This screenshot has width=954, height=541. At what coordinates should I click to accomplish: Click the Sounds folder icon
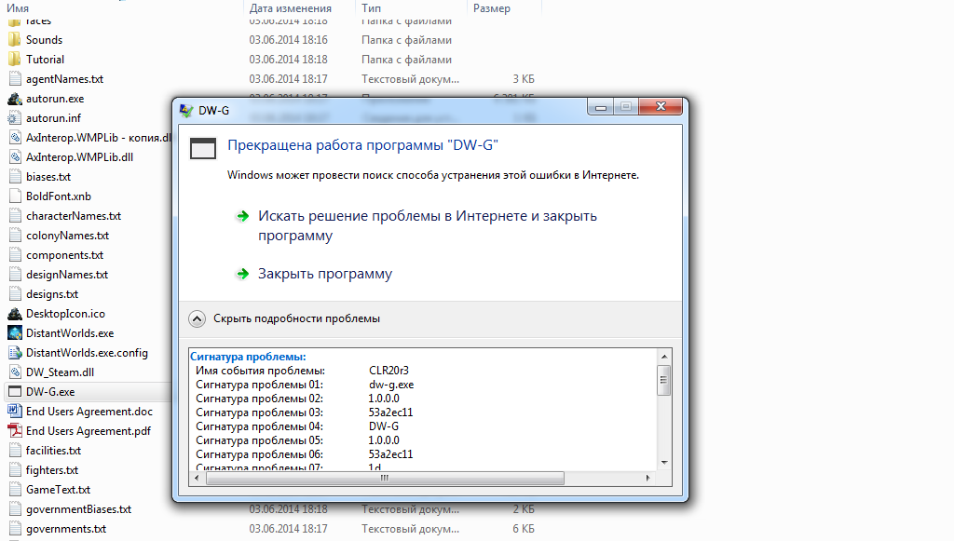(15, 40)
